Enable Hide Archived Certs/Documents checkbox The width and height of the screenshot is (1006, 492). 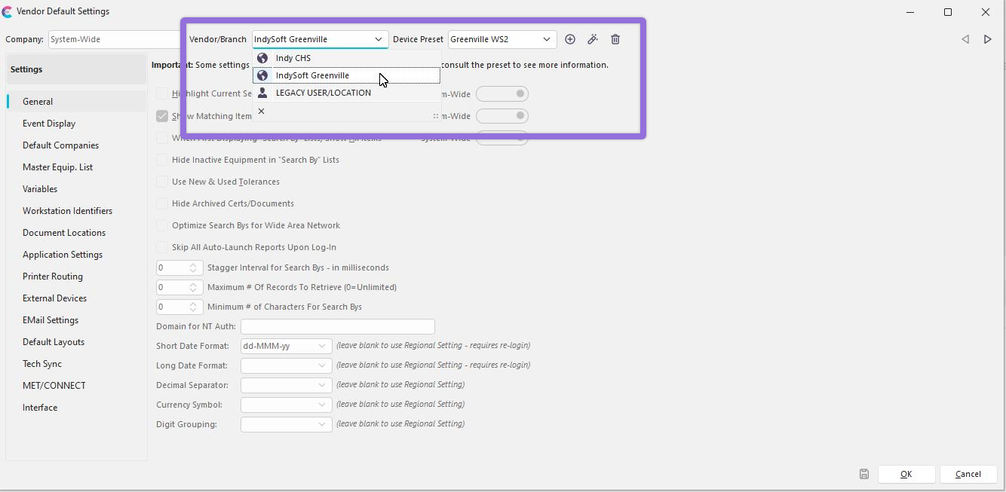pyautogui.click(x=162, y=203)
